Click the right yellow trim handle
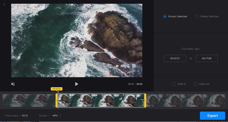228x122 pixels. pos(145,100)
